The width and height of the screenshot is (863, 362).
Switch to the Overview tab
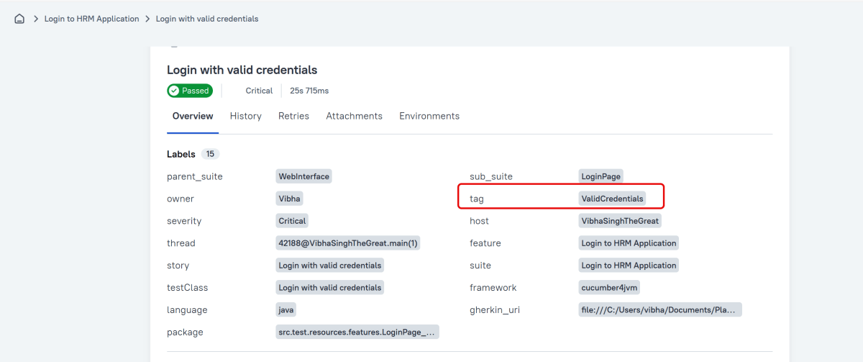[x=193, y=116]
